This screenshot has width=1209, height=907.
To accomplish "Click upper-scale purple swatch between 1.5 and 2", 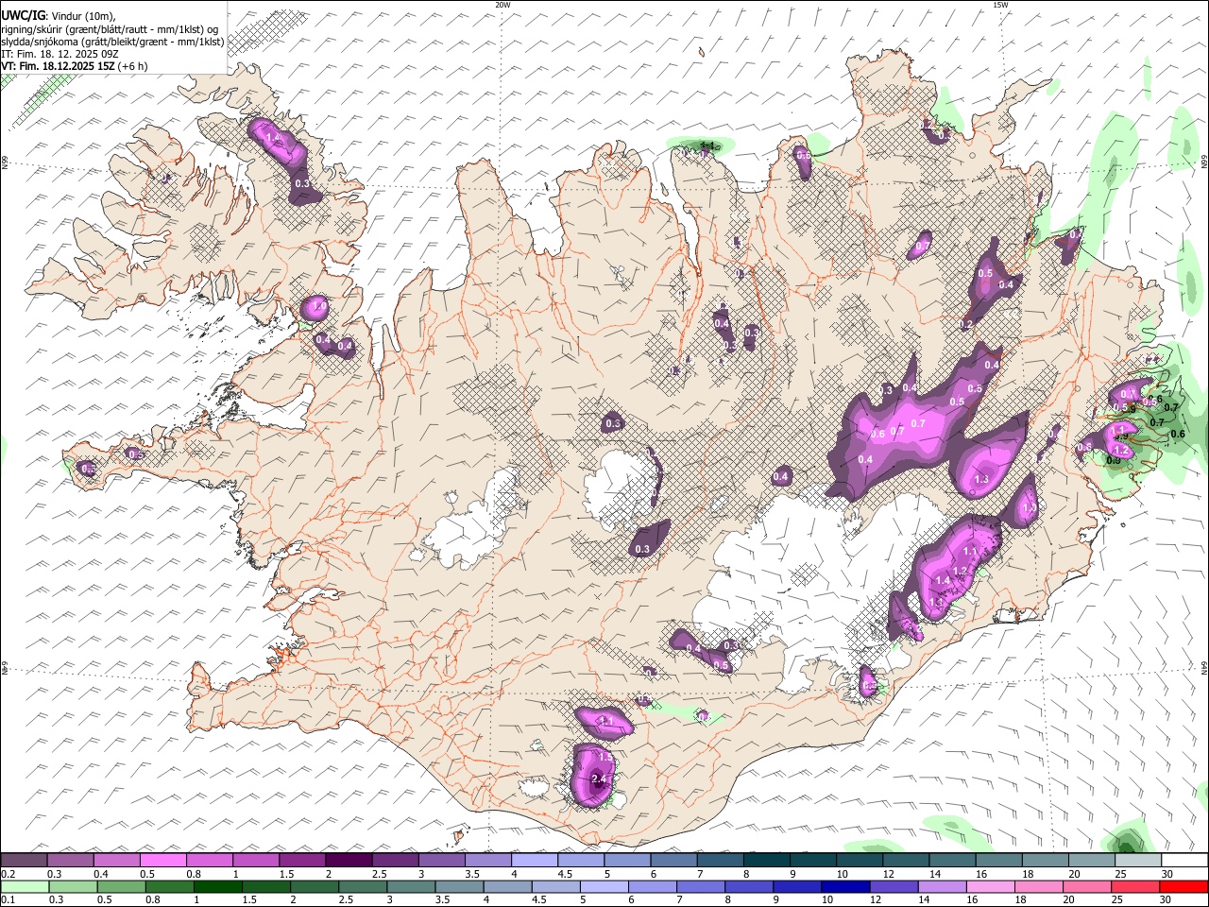I will (303, 860).
